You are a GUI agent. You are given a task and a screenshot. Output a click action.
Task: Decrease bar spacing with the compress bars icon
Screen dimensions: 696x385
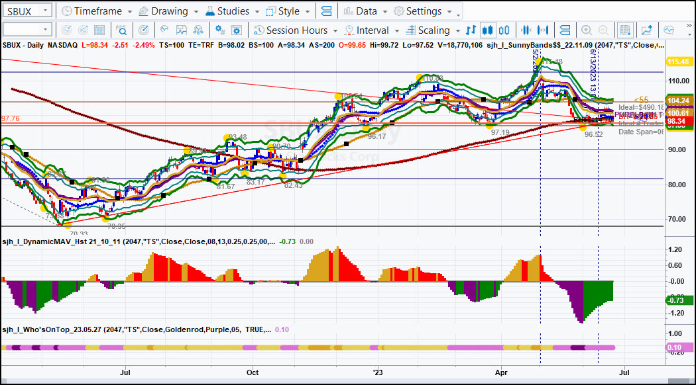click(x=526, y=30)
